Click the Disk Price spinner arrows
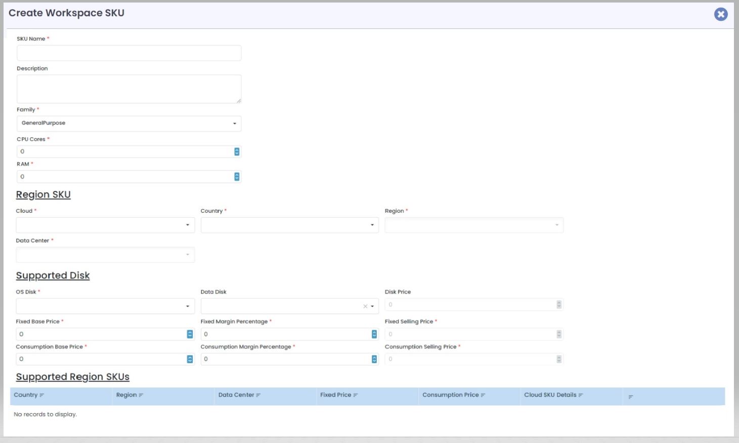Viewport: 739px width, 443px height. (559, 305)
